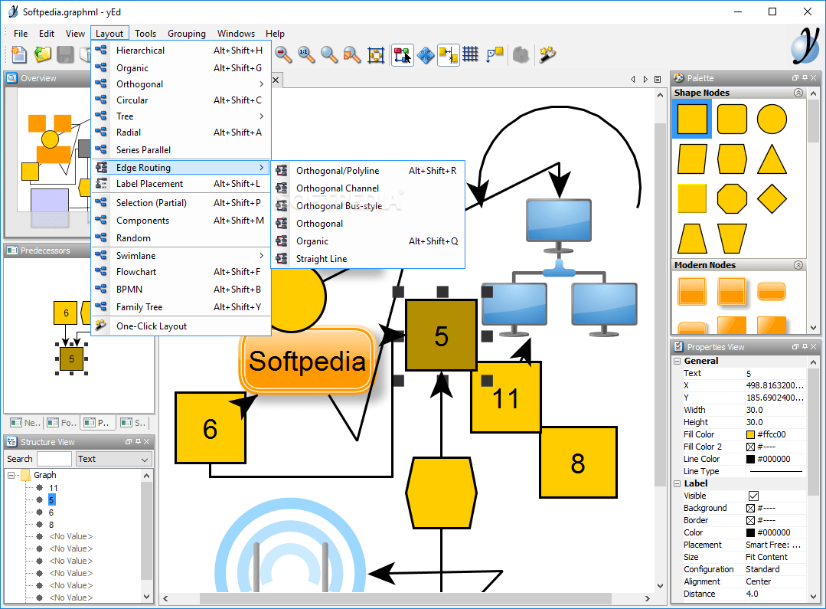Select the diamond shape node from Shape Nodes
Image resolution: width=826 pixels, height=609 pixels.
772,197
